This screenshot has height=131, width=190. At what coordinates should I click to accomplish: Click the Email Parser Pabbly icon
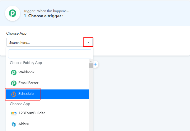pyautogui.click(x=14, y=83)
